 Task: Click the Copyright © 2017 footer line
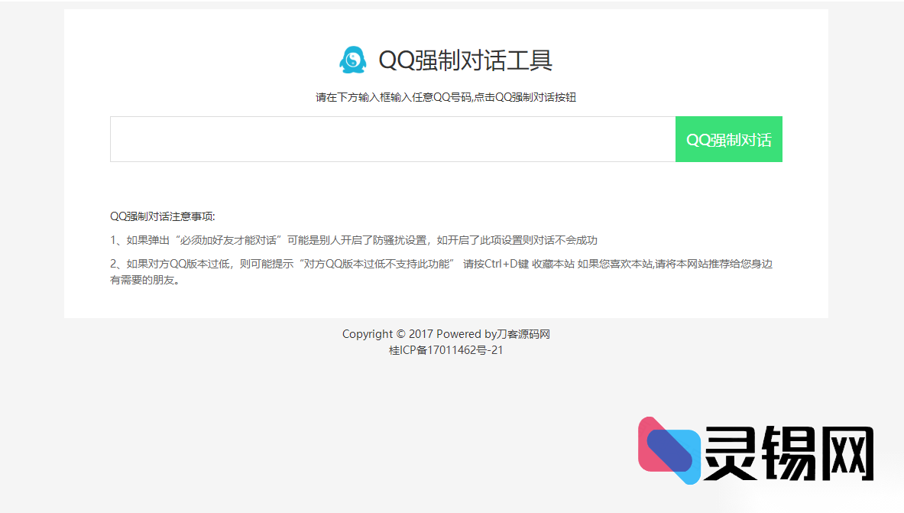[447, 334]
